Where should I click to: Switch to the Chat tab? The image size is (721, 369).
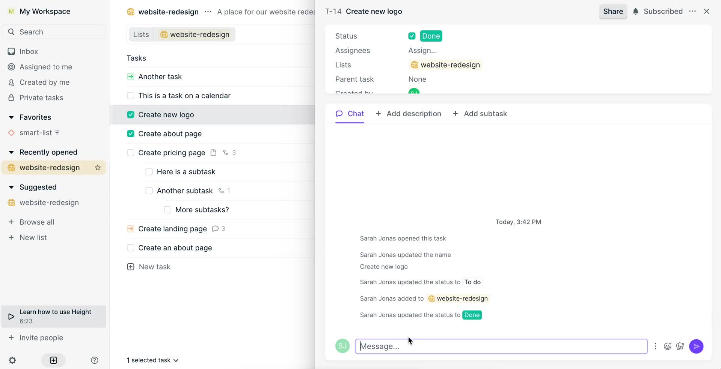tap(350, 114)
